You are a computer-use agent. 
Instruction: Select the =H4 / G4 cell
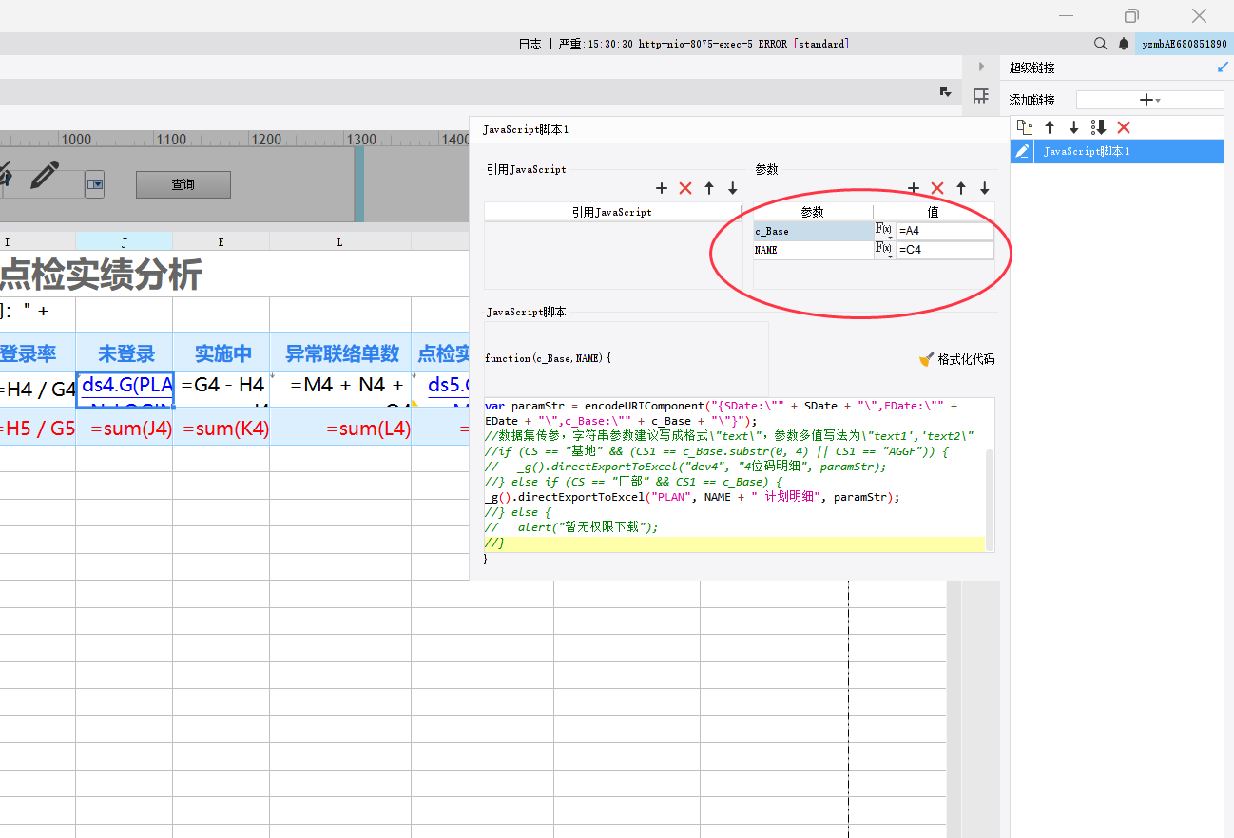(38, 390)
